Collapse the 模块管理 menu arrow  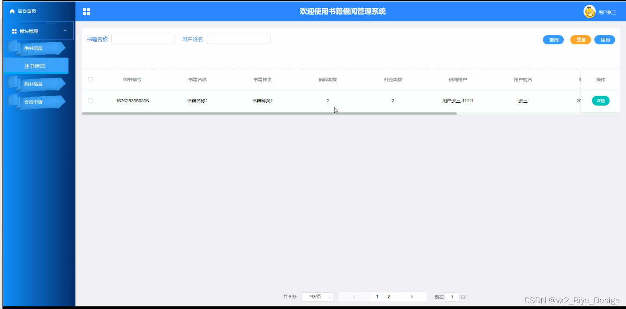click(65, 31)
